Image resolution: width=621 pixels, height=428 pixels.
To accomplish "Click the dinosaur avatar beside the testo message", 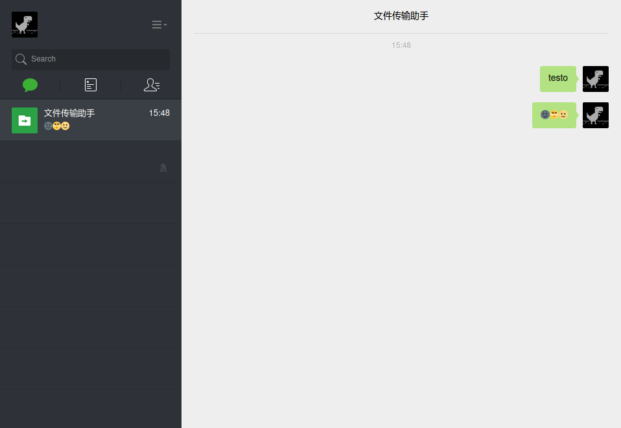I will coord(595,78).
